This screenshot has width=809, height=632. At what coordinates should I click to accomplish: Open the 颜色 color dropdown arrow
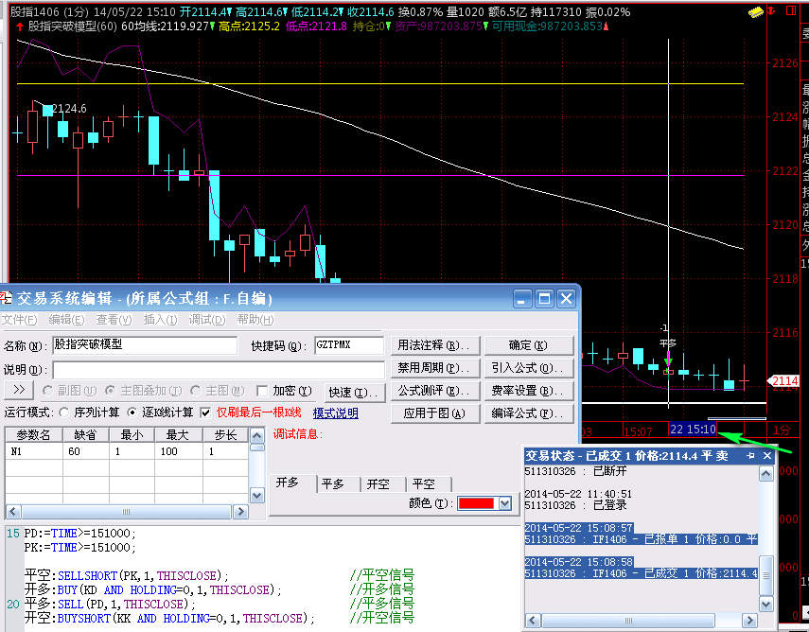[503, 503]
